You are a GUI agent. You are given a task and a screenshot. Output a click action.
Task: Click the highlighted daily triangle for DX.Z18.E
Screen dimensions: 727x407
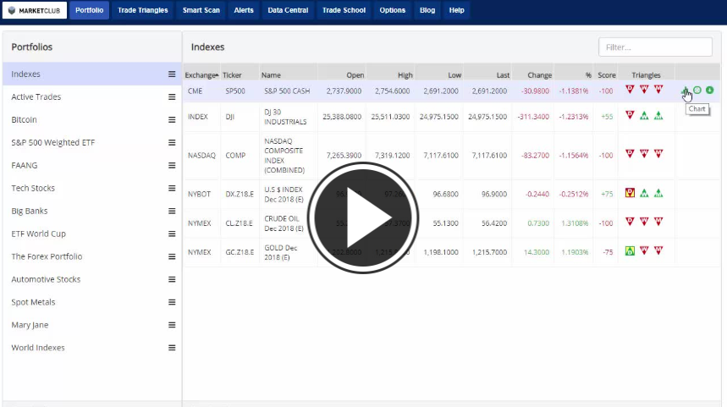pyautogui.click(x=630, y=192)
